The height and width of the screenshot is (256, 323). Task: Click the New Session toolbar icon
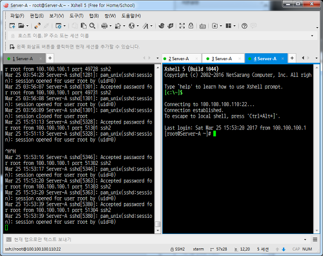click(x=12, y=26)
